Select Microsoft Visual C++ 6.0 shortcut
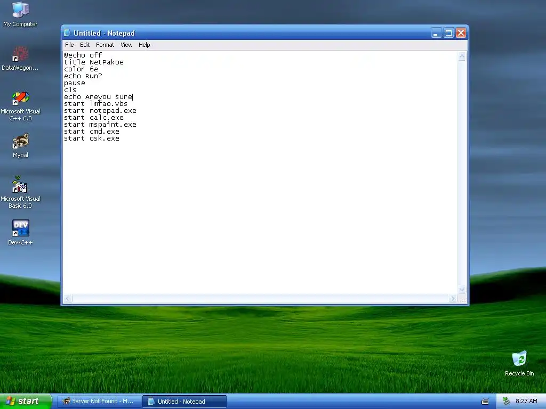This screenshot has width=546, height=409. click(x=20, y=106)
